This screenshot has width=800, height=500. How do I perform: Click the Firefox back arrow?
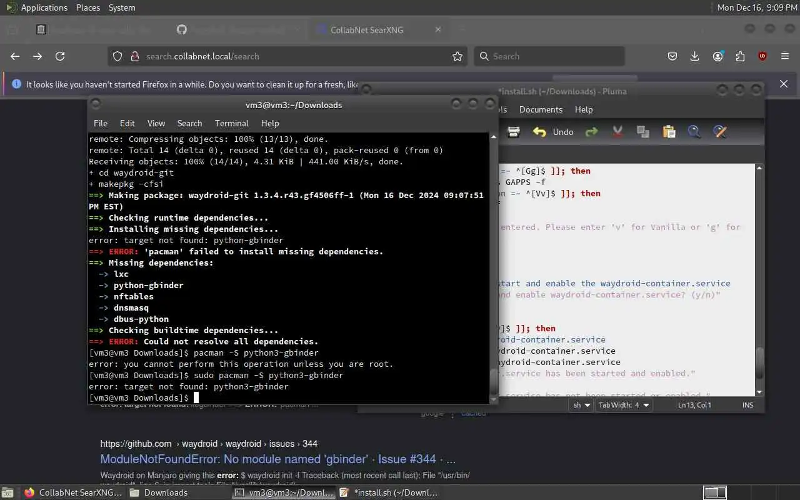coord(15,56)
